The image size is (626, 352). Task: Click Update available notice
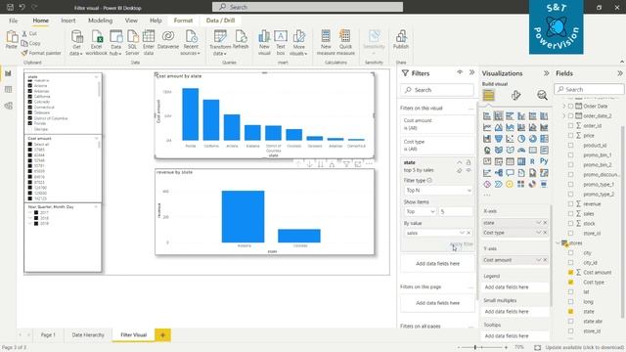584,348
